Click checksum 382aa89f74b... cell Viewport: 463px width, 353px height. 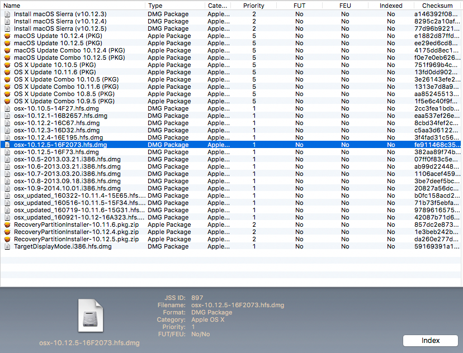click(437, 152)
